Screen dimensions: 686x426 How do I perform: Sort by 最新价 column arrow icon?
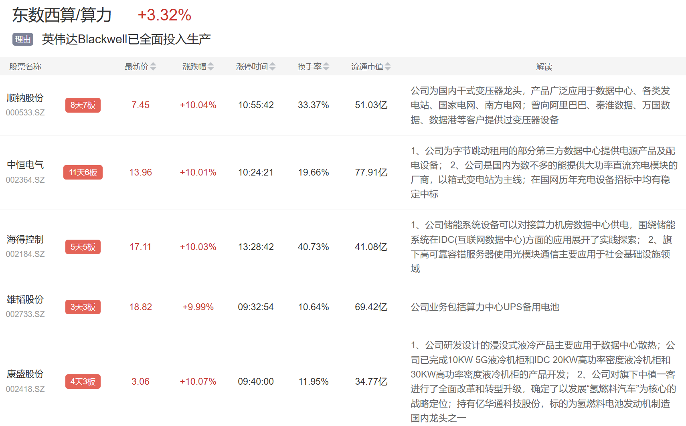(153, 67)
